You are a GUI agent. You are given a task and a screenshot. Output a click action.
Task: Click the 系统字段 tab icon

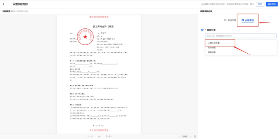point(225,20)
